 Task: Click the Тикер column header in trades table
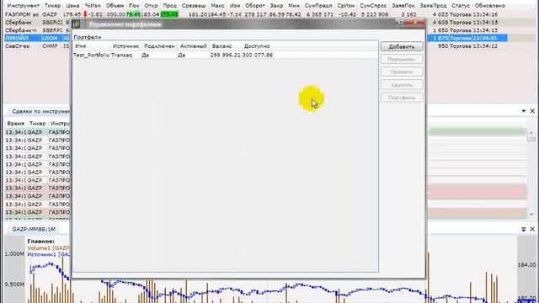click(x=37, y=124)
